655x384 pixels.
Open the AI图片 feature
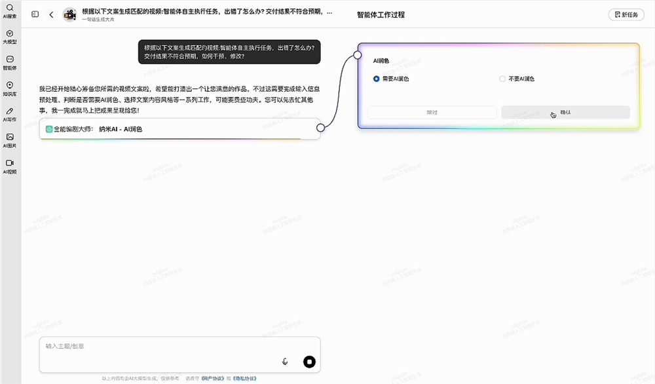[x=9, y=140]
